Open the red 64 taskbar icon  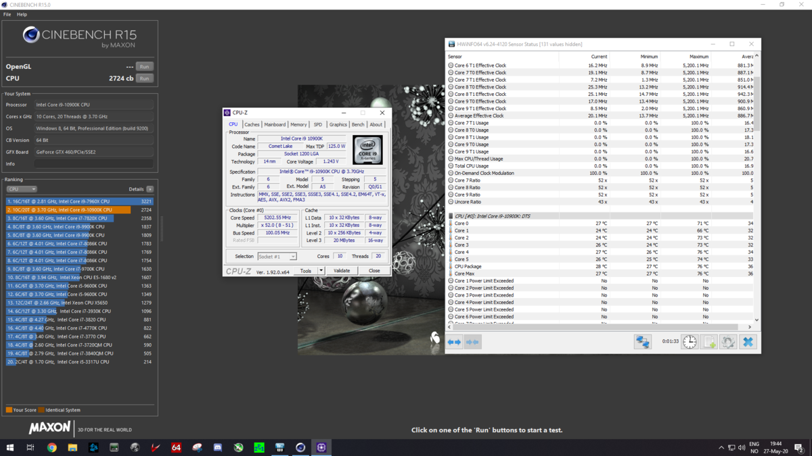[176, 447]
